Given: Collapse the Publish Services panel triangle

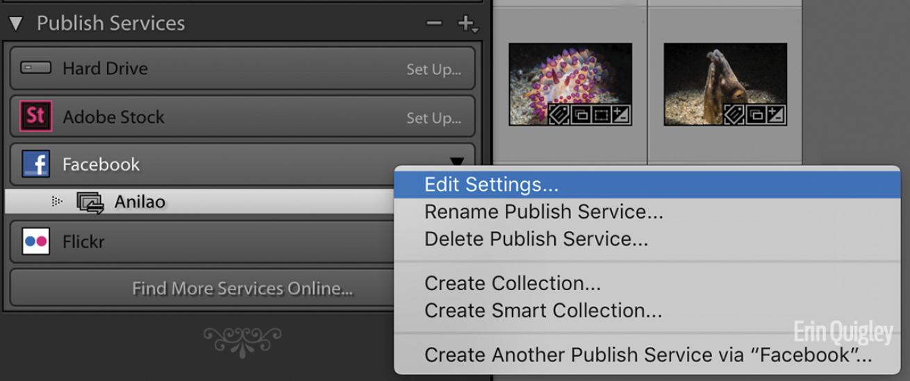Looking at the screenshot, I should click(x=16, y=24).
